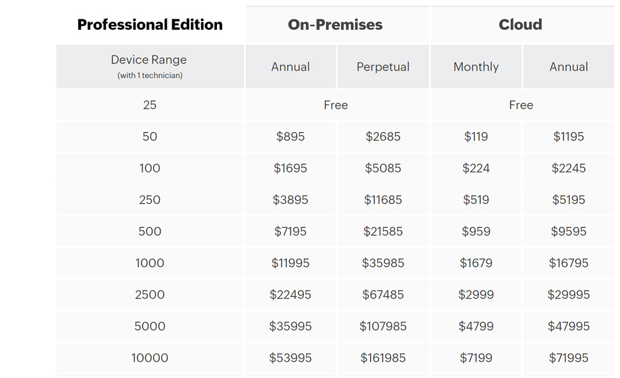The image size is (620, 378).
Task: Click the $35995 annual price
Action: [290, 327]
